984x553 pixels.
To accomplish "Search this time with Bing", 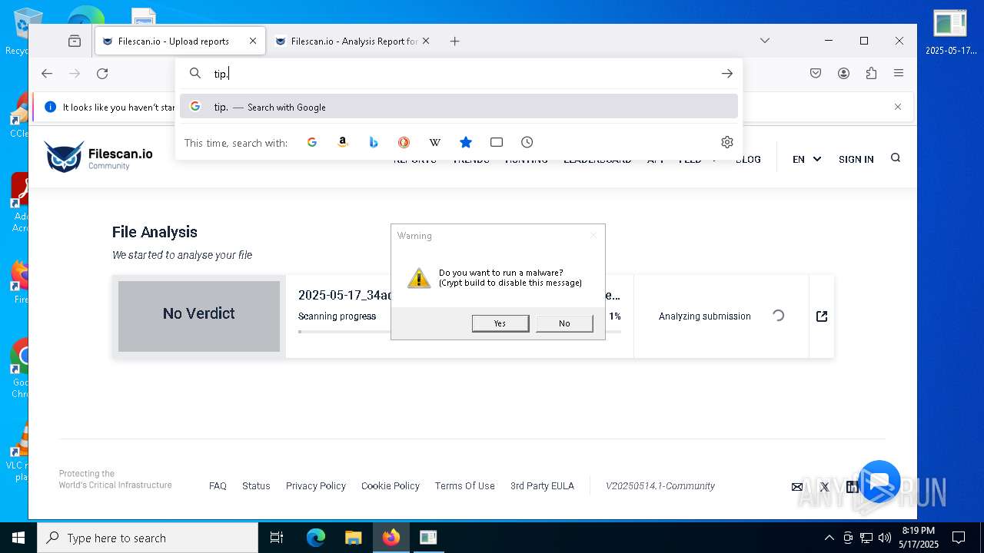I will (374, 142).
